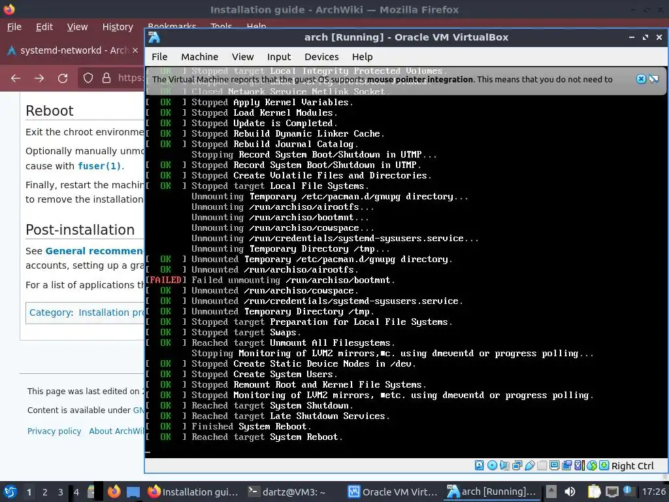
Task: Open the VirtualBox Help menu
Action: 362,57
